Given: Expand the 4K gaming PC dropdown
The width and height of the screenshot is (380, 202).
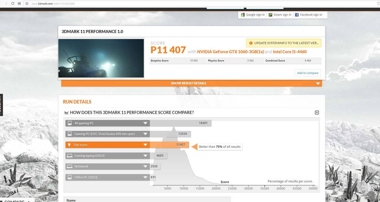Looking at the screenshot, I should coord(145,123).
